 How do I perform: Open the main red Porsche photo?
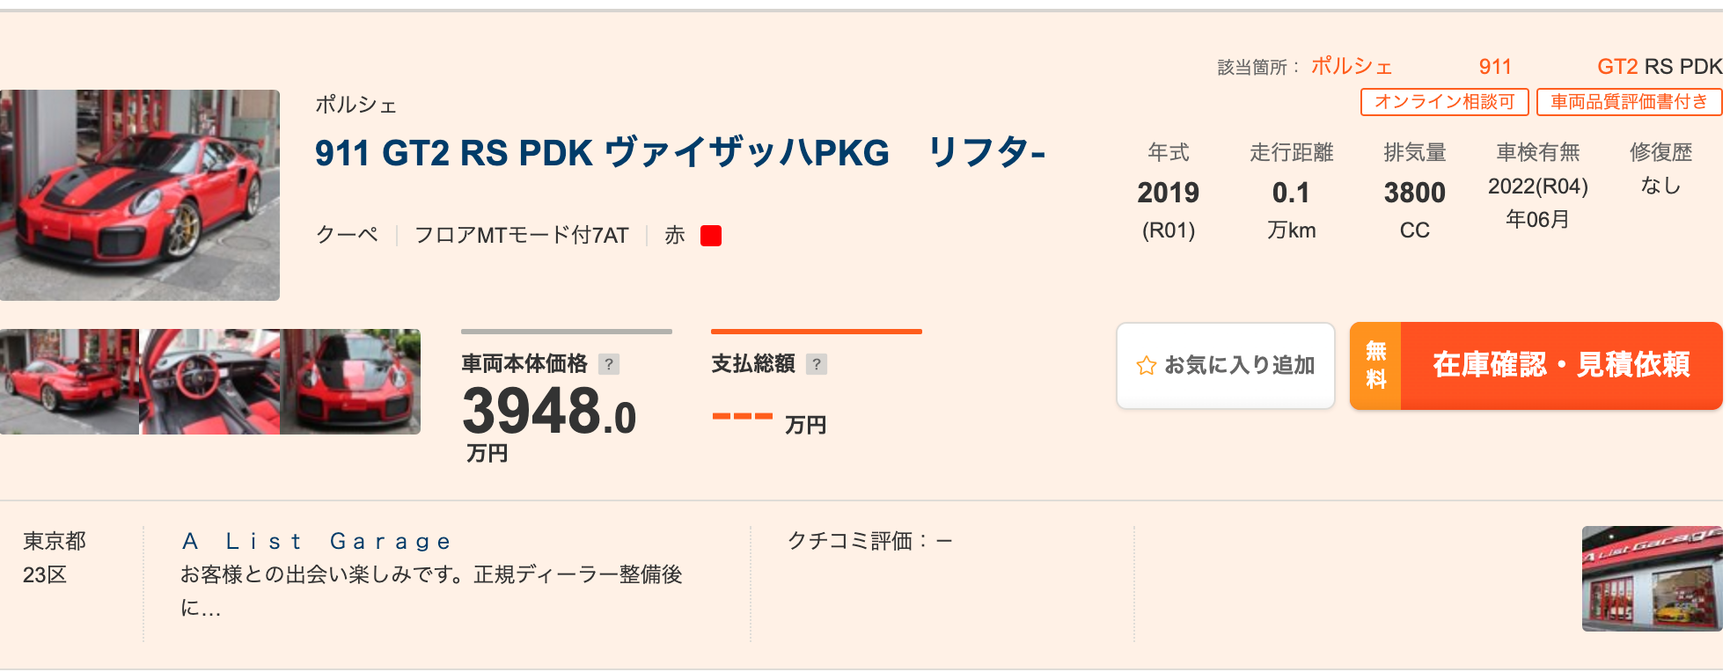coord(140,195)
